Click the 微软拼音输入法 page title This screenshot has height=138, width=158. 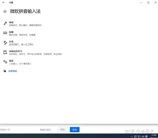(25, 11)
